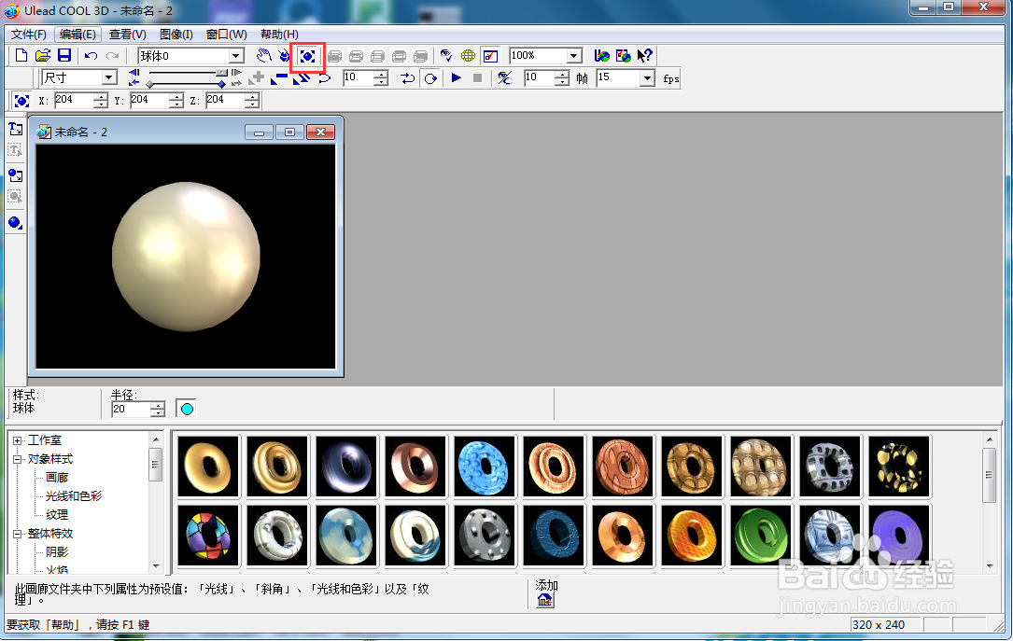This screenshot has height=641, width=1013.
Task: Select the blue bubbly torus thumbnail
Action: pyautogui.click(x=485, y=467)
